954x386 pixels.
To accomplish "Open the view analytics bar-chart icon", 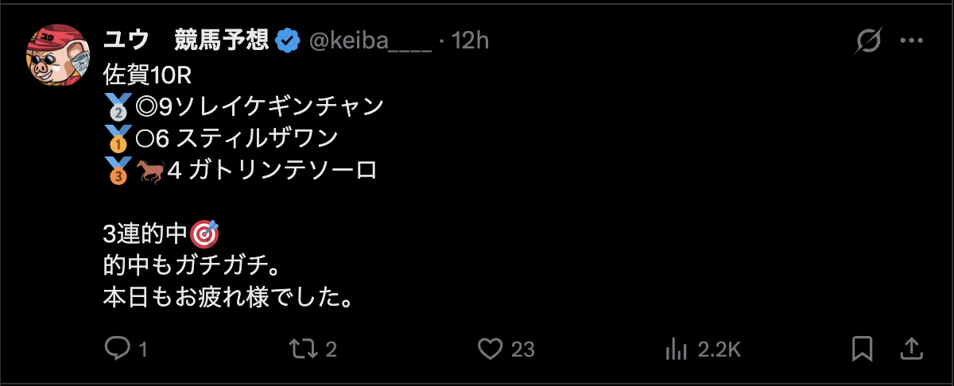I will click(676, 348).
